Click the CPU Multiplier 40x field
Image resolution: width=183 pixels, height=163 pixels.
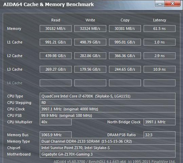[56, 122]
